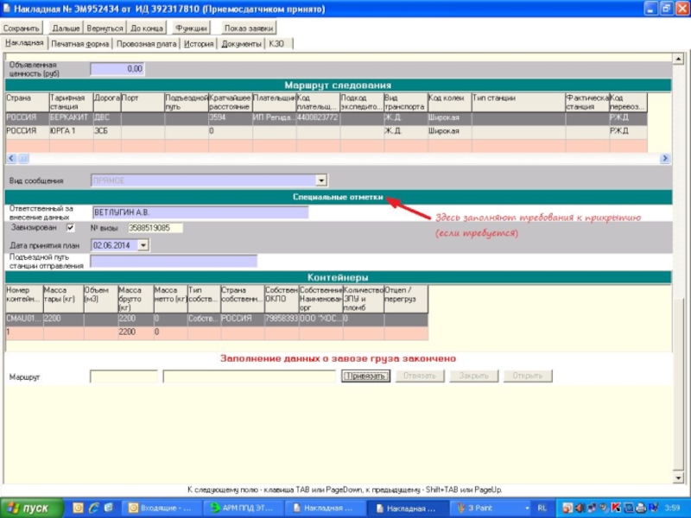Open the Дата принятия план date dropdown
Screen dimensions: 691x518
[x=143, y=244]
